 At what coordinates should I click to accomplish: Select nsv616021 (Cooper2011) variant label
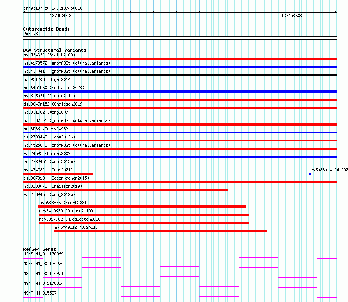49,96
